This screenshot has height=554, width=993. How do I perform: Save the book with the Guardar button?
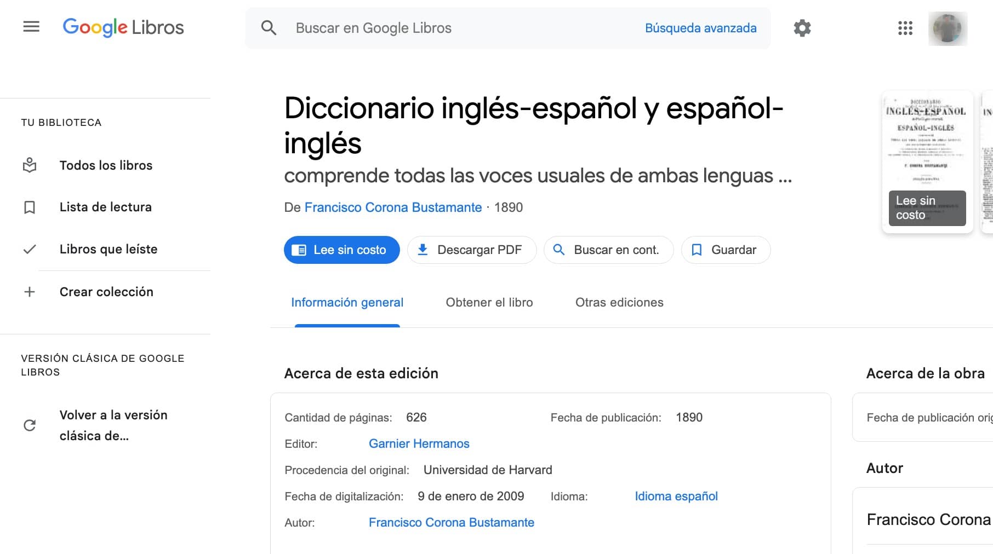tap(726, 250)
